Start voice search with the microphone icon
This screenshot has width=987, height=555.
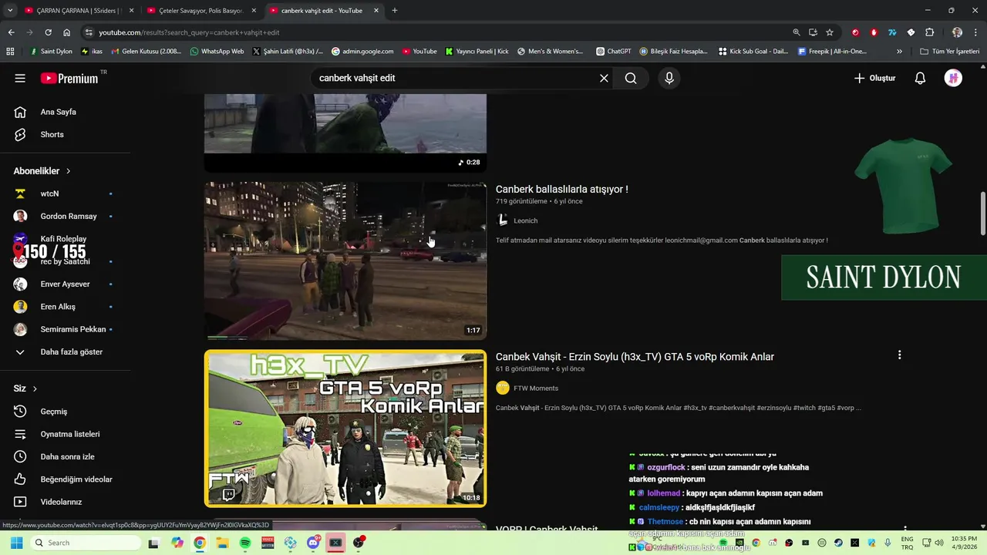[x=669, y=78]
